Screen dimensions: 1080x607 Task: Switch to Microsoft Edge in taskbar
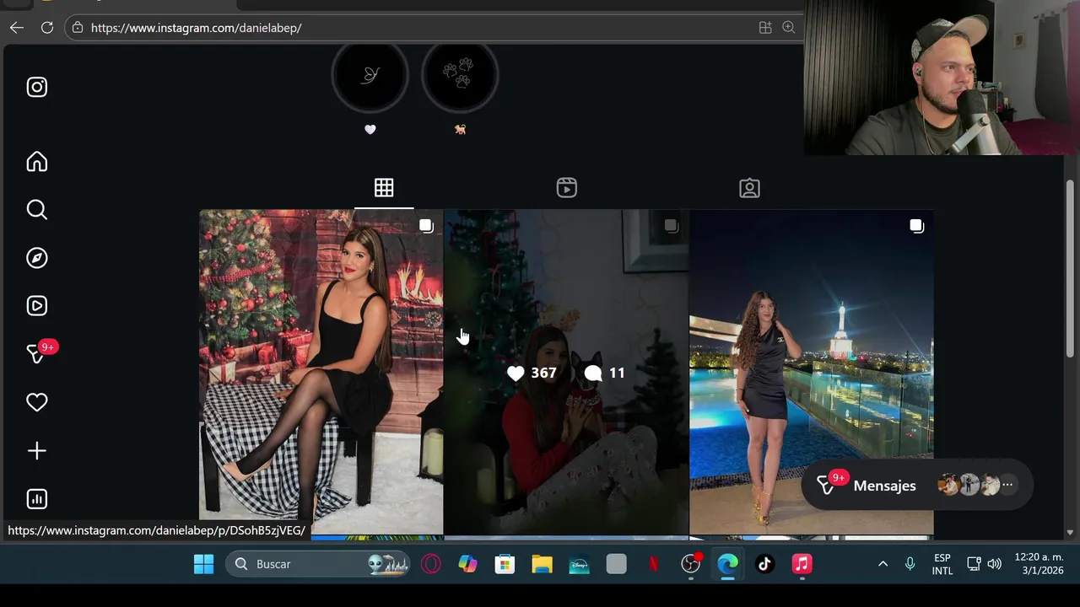pyautogui.click(x=727, y=564)
